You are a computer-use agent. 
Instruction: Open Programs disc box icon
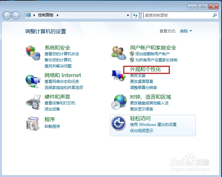pyautogui.click(x=33, y=123)
